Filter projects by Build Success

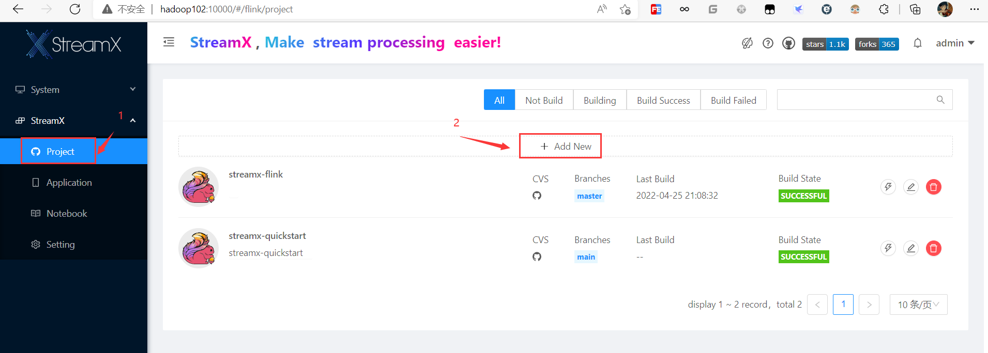coord(663,100)
